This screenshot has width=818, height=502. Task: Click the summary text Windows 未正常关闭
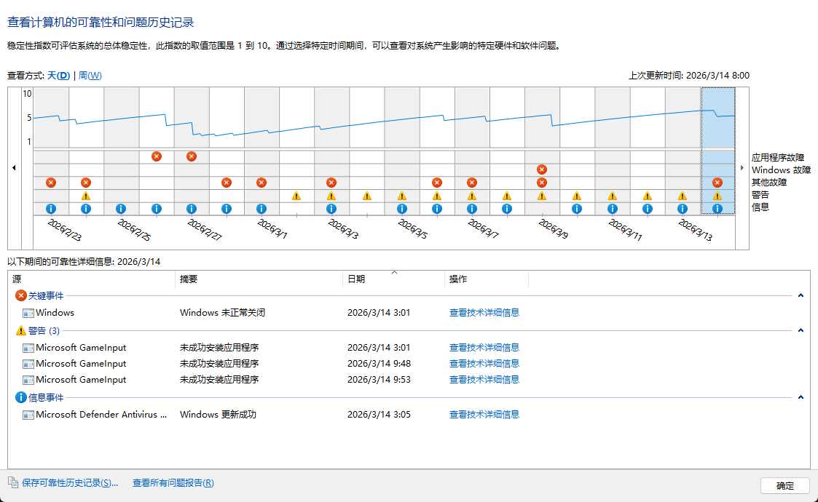coord(223,313)
